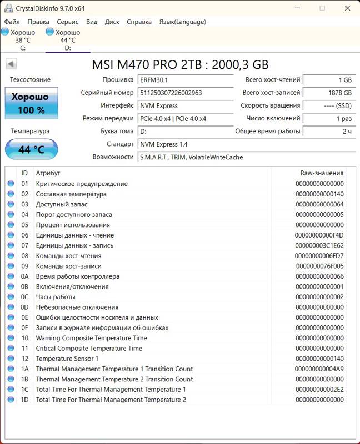The image size is (360, 444).
Task: Click status orb for Составная температура row
Action: (x=11, y=194)
